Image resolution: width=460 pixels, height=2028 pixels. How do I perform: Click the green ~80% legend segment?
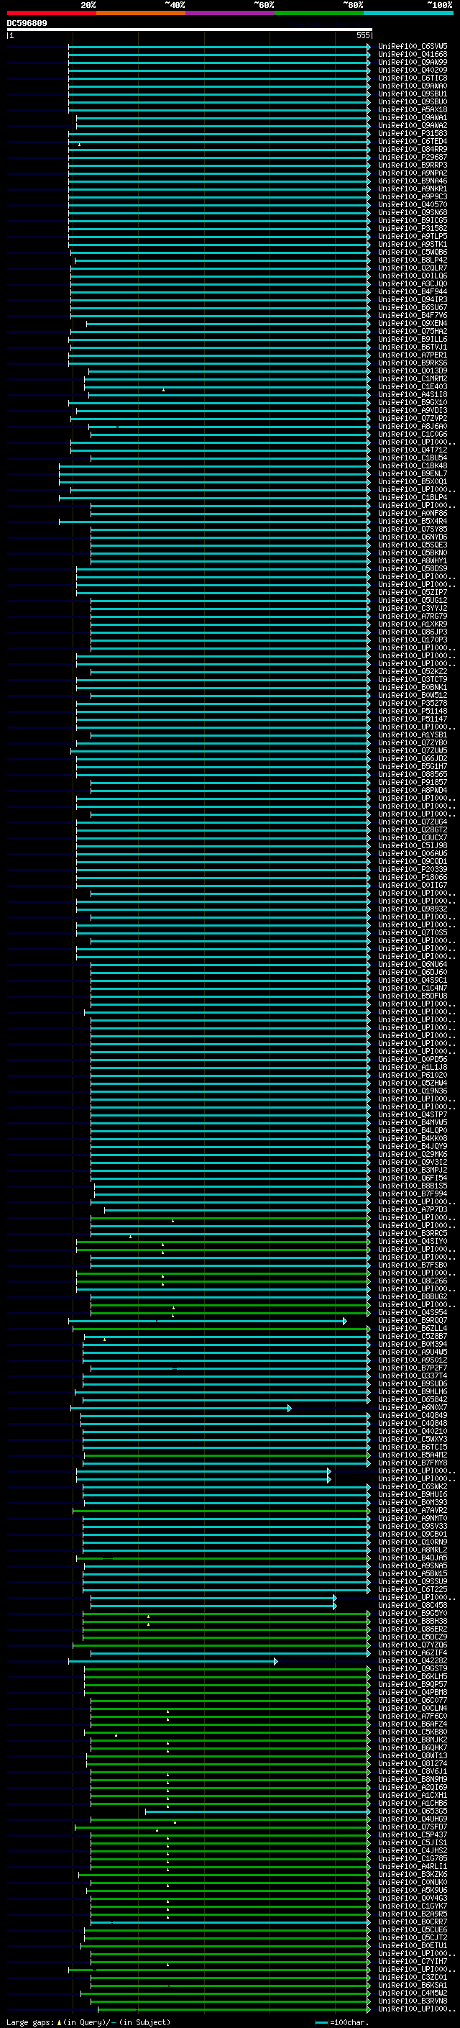pos(319,14)
